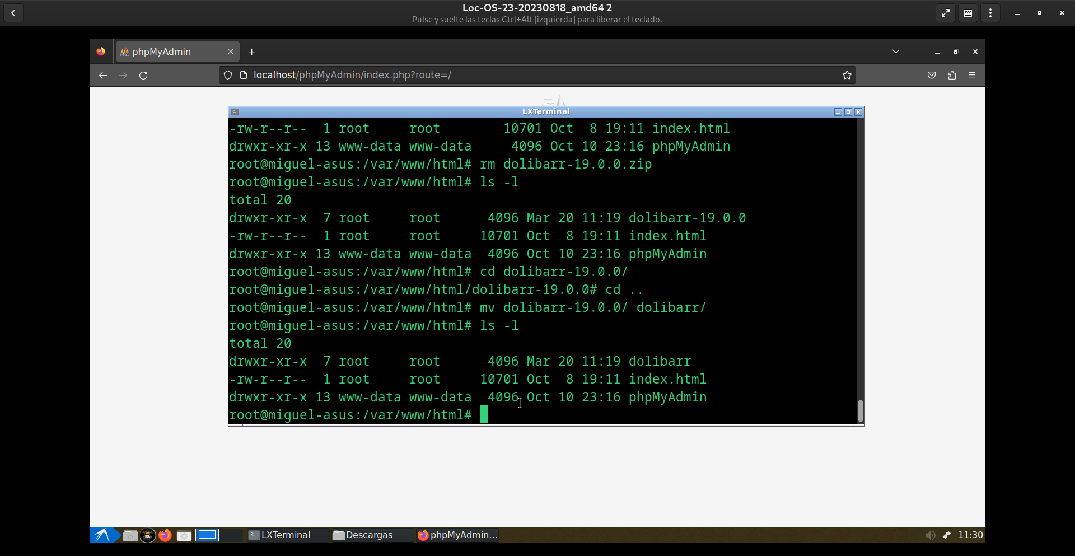The width and height of the screenshot is (1075, 556).
Task: Open the Firefox hamburger application menu
Action: 972,76
